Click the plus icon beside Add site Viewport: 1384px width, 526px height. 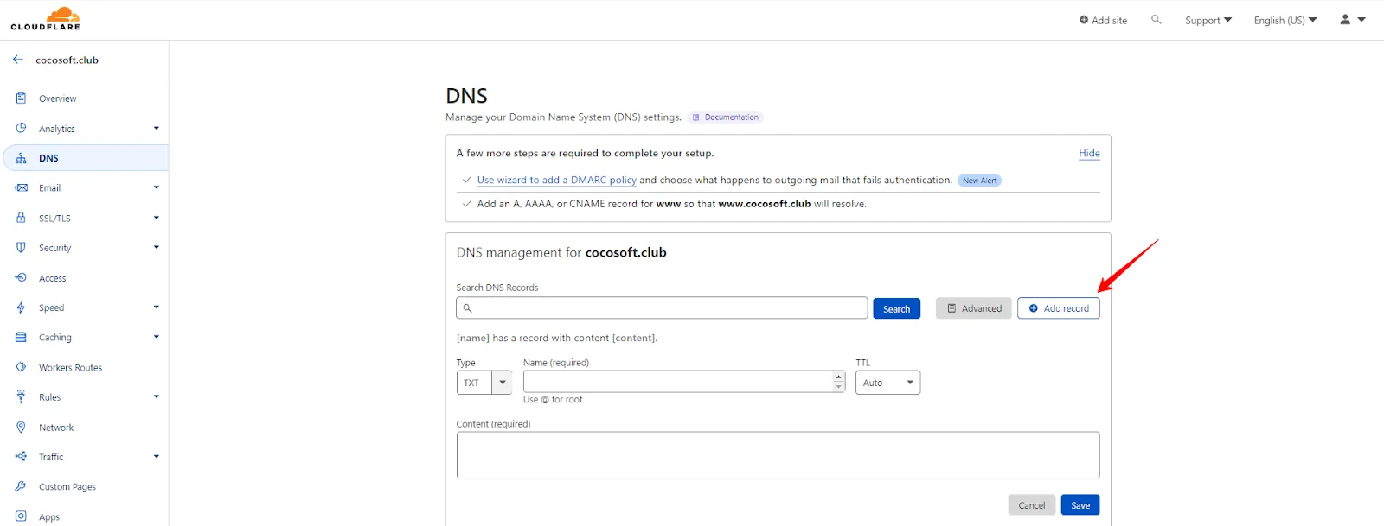coord(1084,20)
